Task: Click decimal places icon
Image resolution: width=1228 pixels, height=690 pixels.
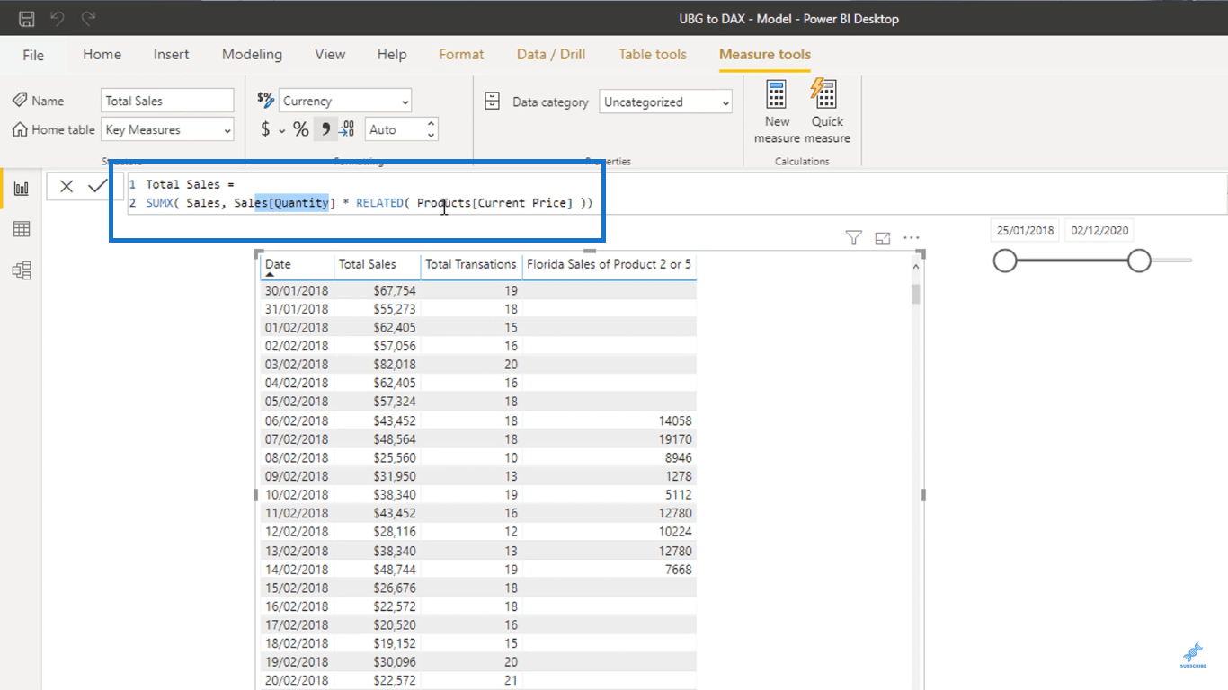Action: coord(347,129)
